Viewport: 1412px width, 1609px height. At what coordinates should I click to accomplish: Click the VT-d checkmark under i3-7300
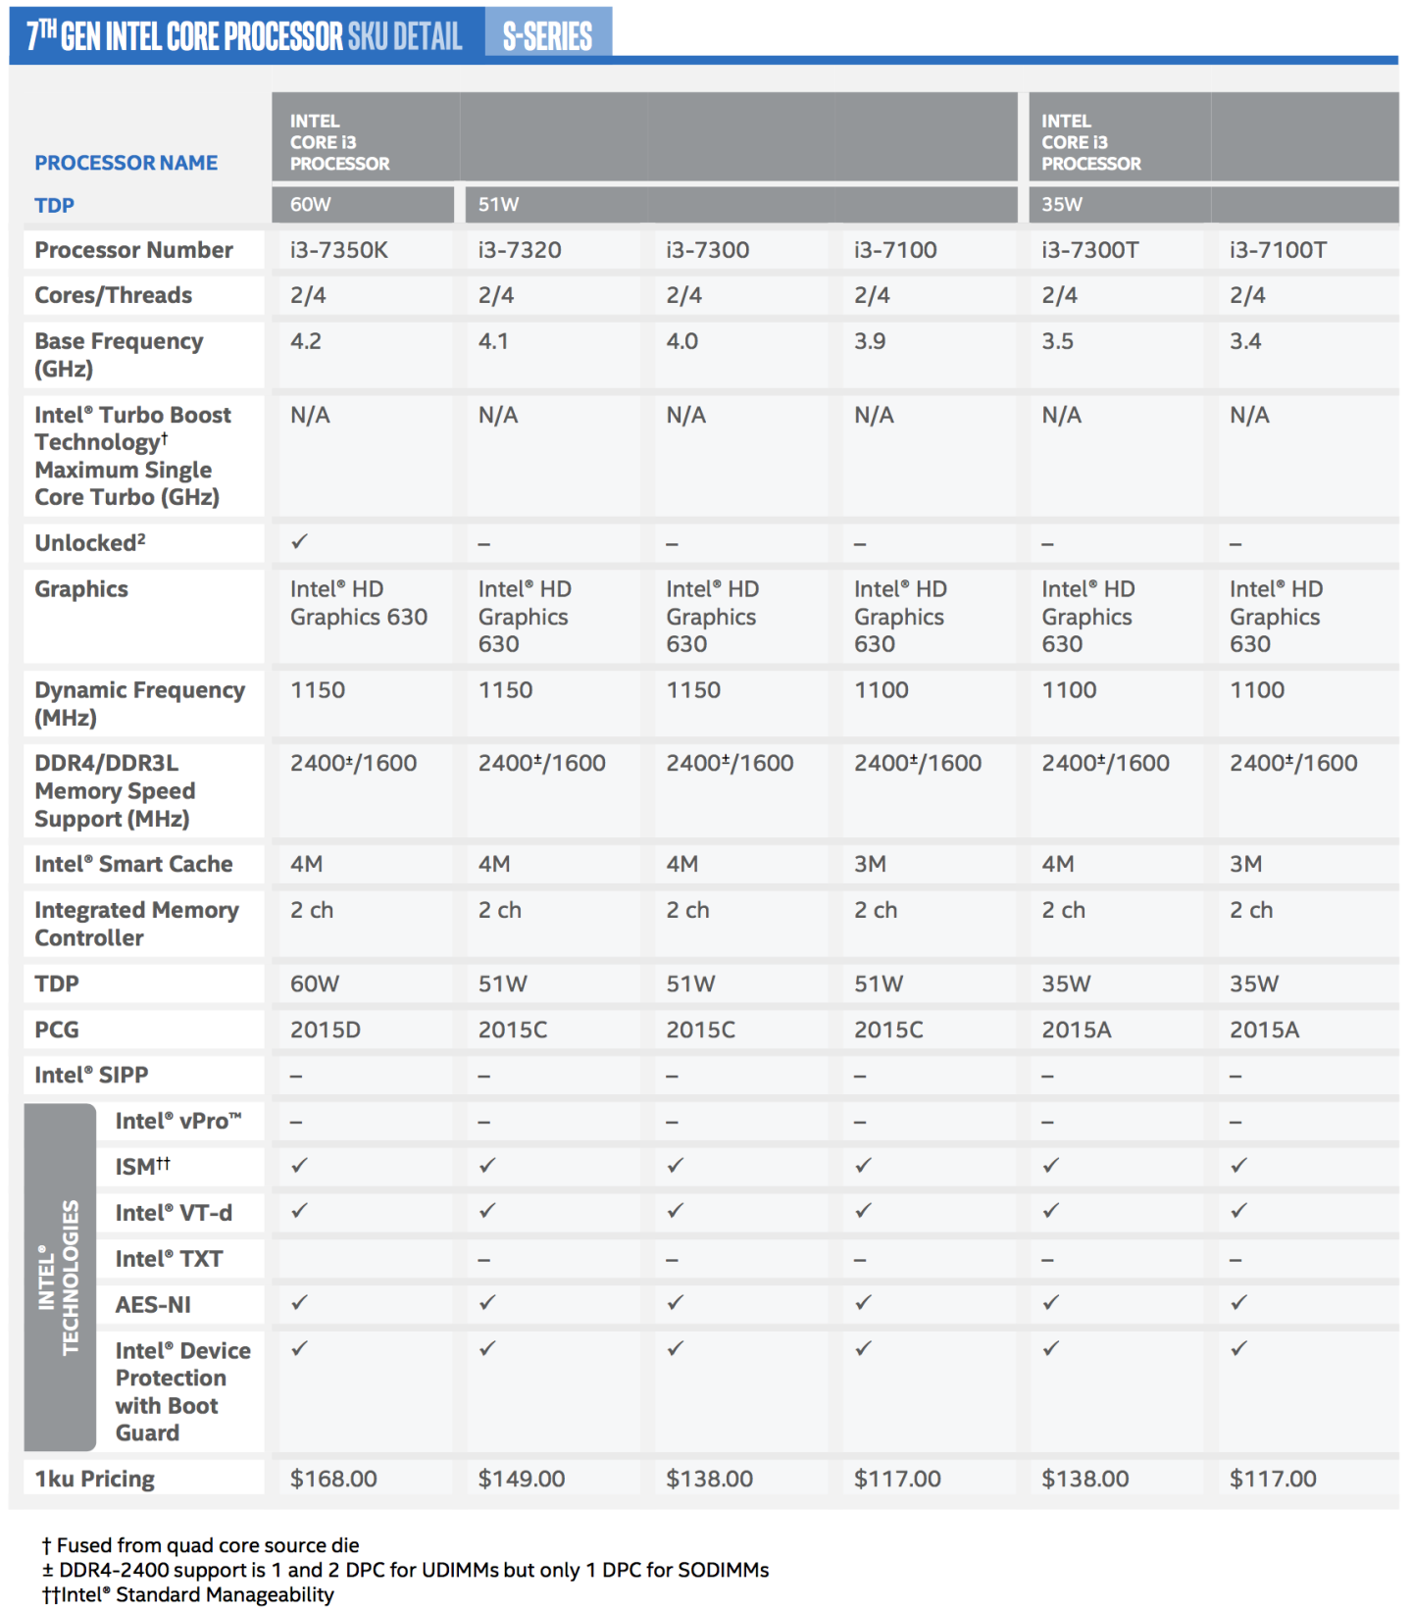676,1211
